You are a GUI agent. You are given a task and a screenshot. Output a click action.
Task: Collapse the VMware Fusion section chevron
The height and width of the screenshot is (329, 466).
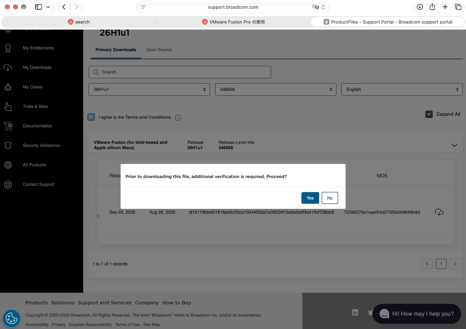point(454,145)
